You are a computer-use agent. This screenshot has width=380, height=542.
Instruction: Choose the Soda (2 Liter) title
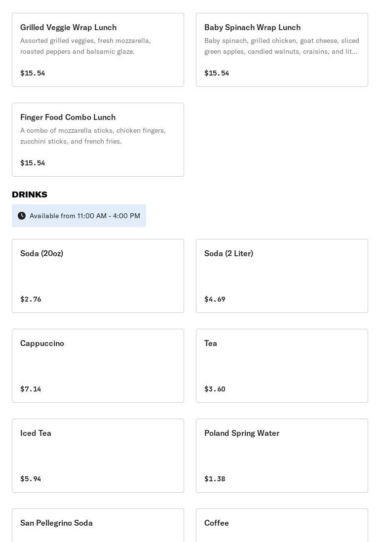click(228, 253)
